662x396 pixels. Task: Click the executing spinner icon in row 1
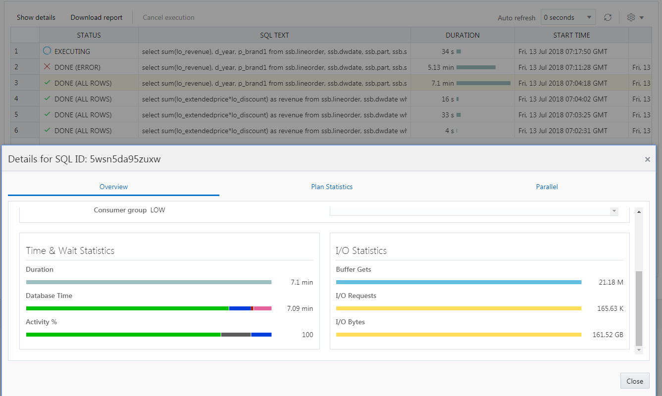47,51
